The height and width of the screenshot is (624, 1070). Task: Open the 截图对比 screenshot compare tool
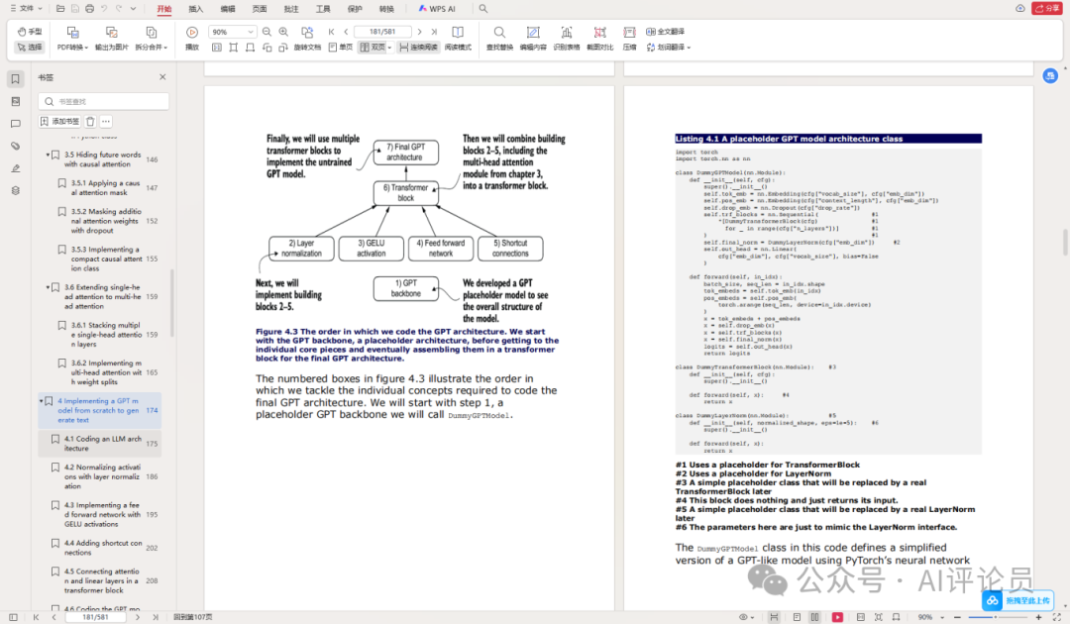point(599,39)
